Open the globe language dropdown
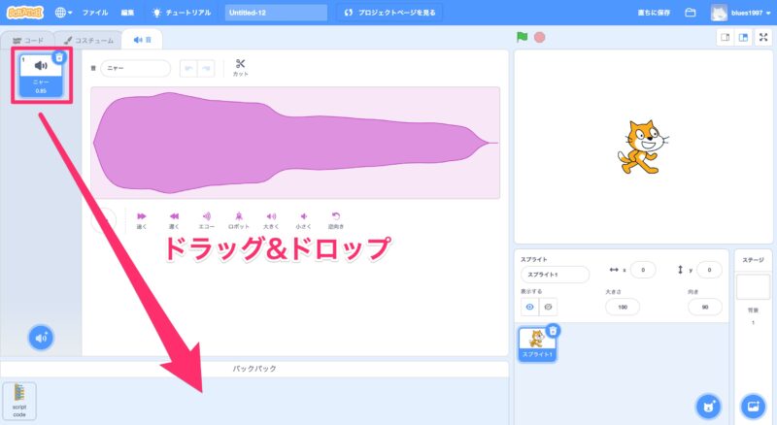The width and height of the screenshot is (777, 425). (x=63, y=13)
